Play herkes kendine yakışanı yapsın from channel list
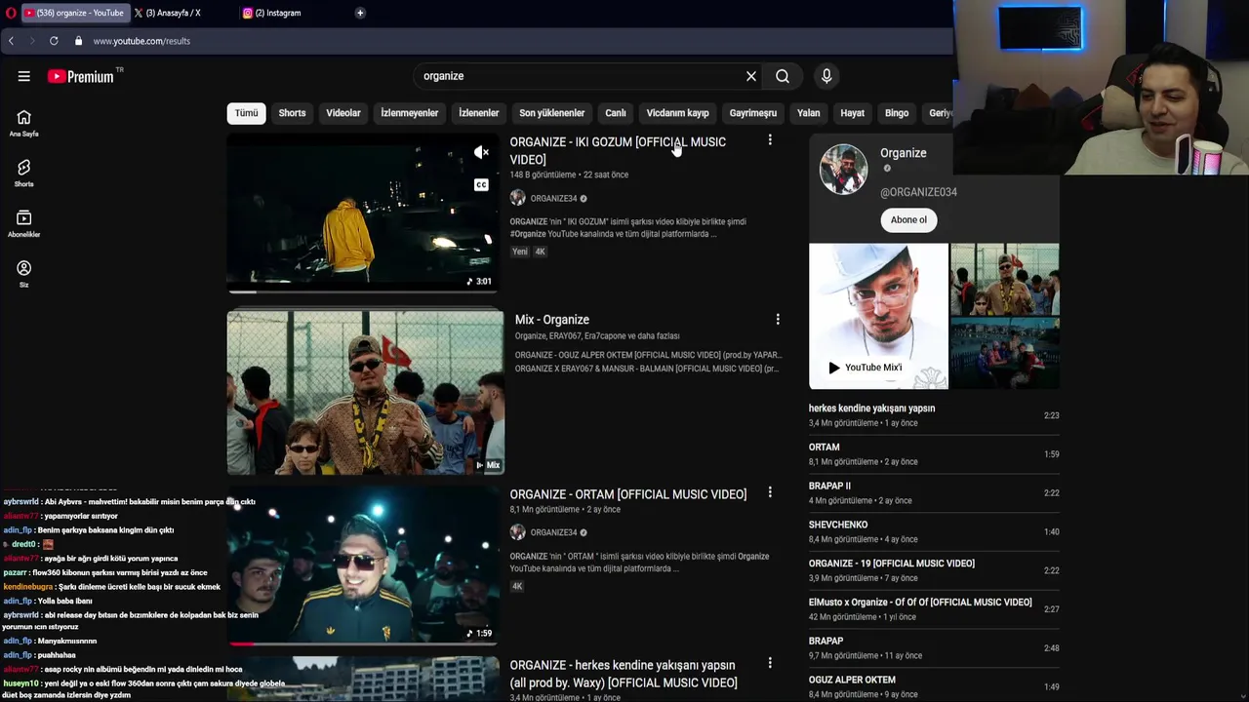The height and width of the screenshot is (702, 1249). click(934, 415)
